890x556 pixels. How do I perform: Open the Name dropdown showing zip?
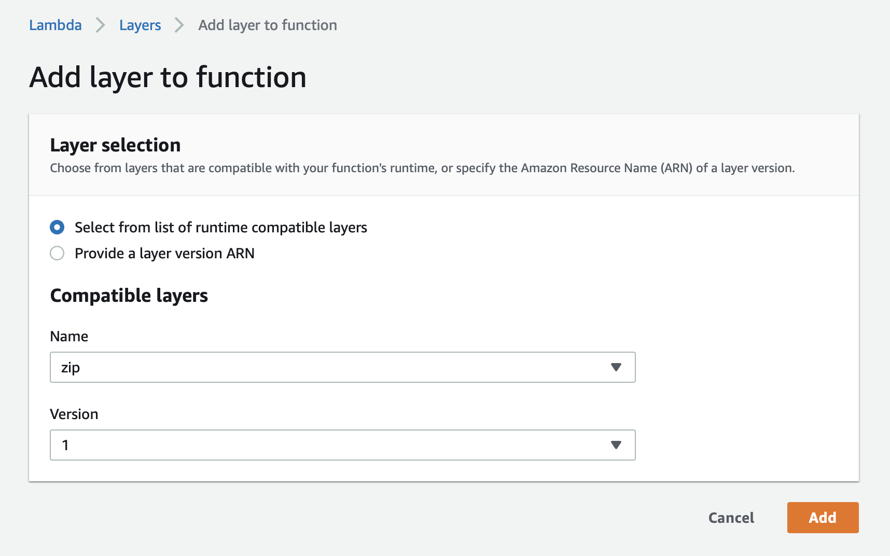tap(332, 367)
